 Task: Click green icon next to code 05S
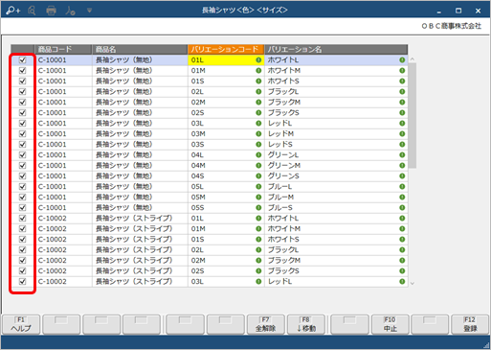(258, 208)
